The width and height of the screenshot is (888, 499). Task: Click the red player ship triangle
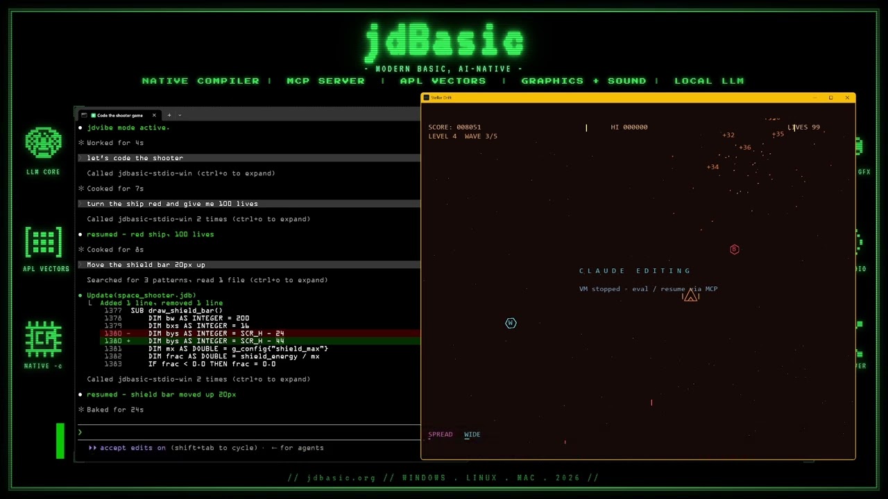tap(690, 296)
